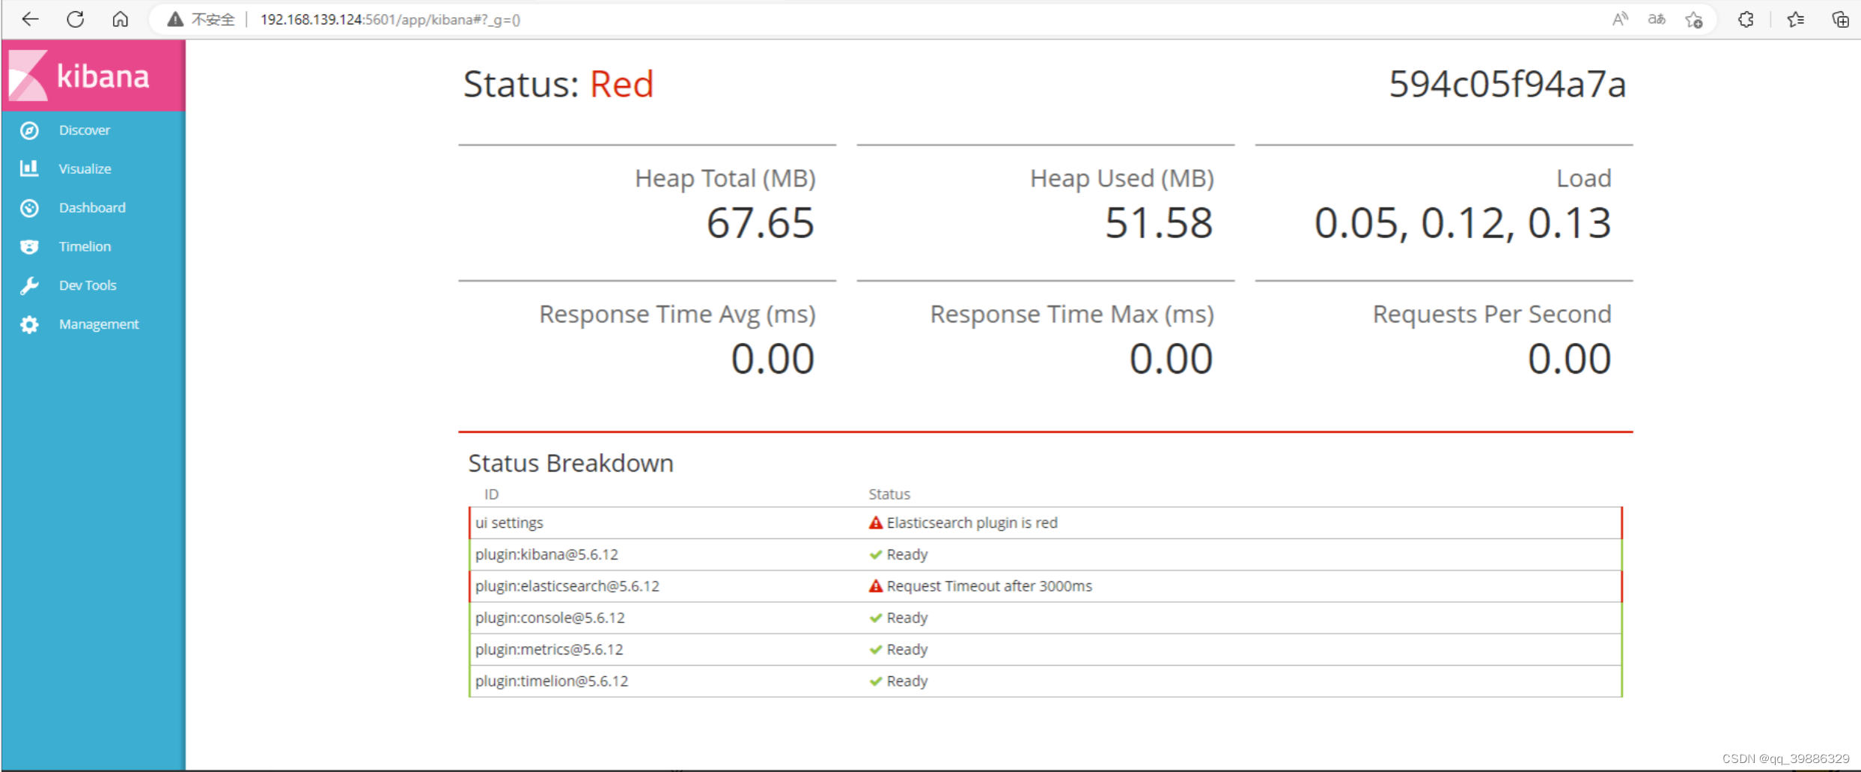Click the translate page icon
Viewport: 1861px width, 772px height.
pyautogui.click(x=1657, y=19)
